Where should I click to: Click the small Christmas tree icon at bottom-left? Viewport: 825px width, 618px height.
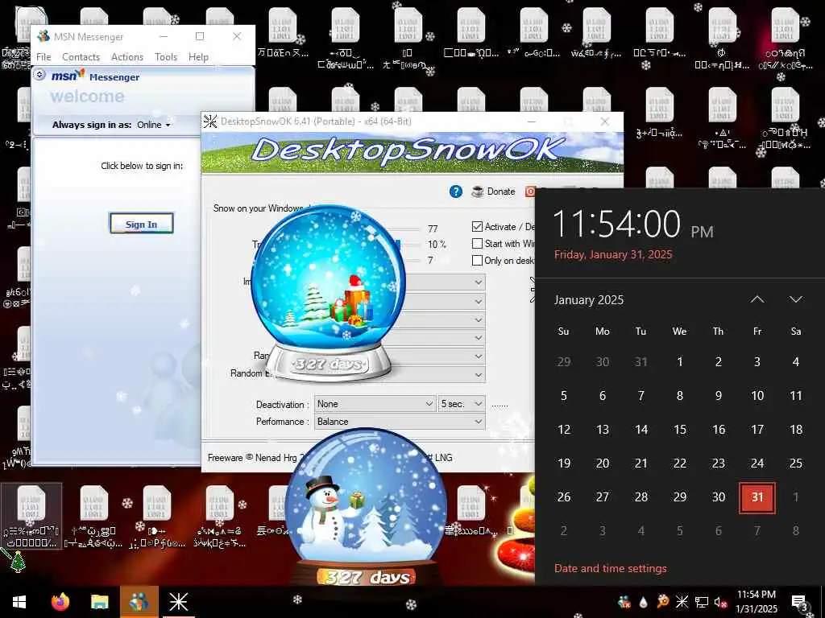point(19,562)
